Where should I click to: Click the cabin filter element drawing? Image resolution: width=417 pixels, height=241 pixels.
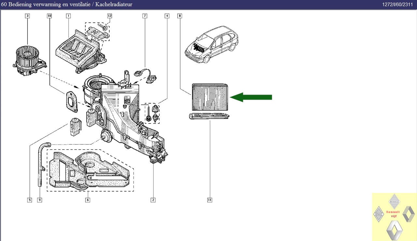point(210,97)
